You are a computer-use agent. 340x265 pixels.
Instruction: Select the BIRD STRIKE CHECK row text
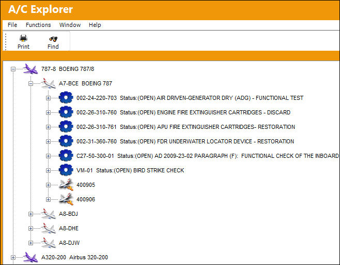(130, 170)
